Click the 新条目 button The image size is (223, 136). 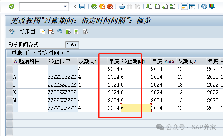coord(27,31)
